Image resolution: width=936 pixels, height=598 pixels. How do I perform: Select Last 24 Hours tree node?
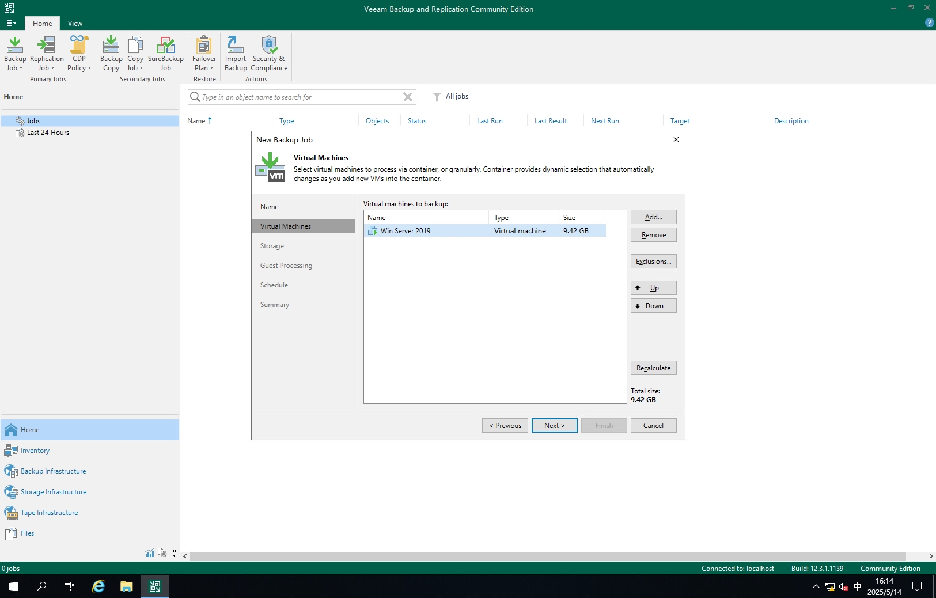point(48,133)
